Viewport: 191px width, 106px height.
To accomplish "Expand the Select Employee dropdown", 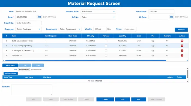I will 28,29.
